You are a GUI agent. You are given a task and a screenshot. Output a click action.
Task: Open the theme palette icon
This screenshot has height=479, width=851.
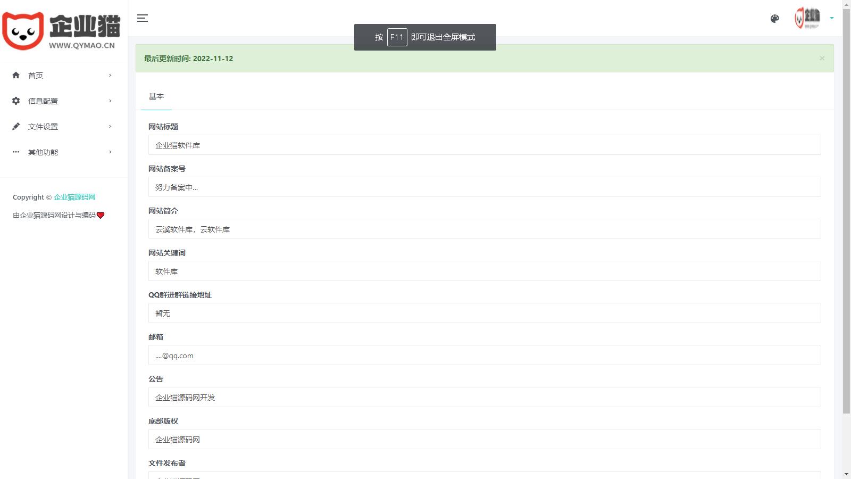pos(774,19)
